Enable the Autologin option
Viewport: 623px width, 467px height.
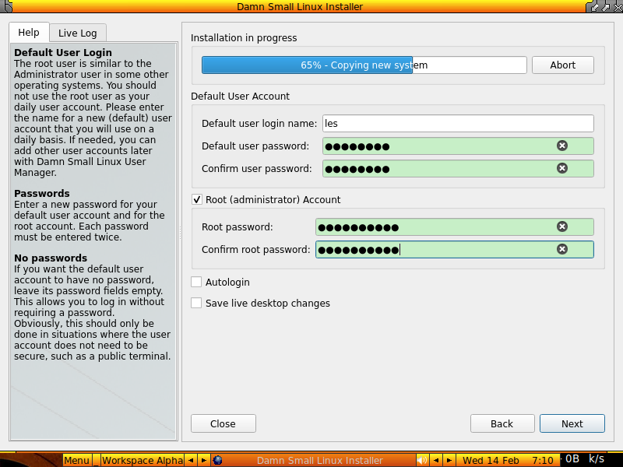196,282
